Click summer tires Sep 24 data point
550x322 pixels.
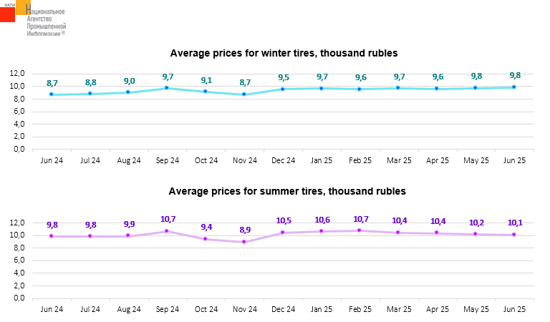167,230
